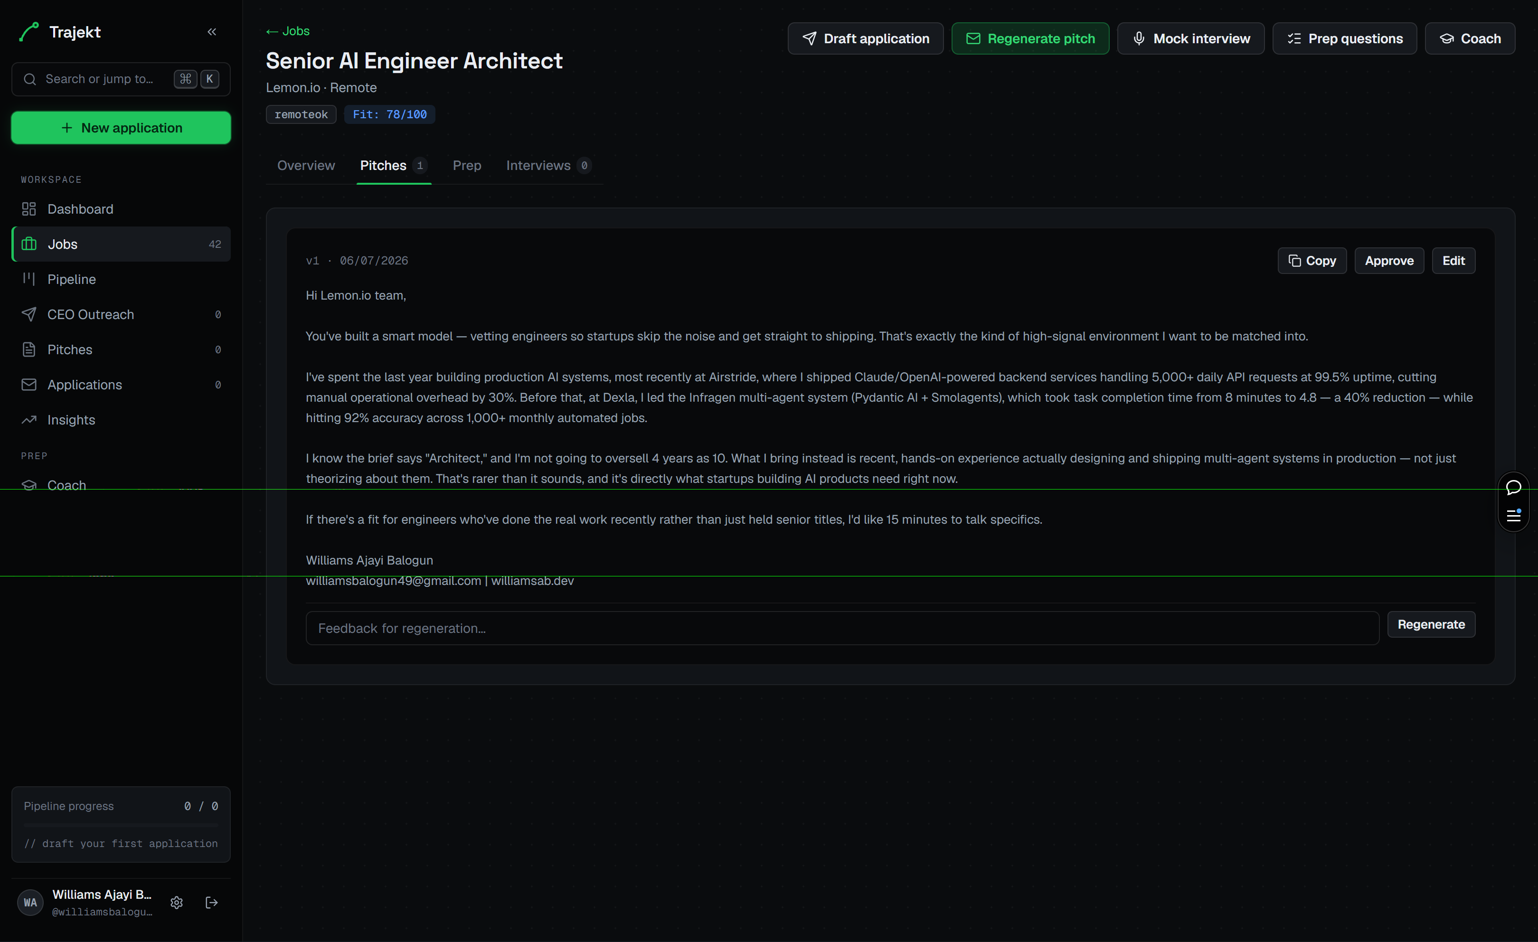1538x942 pixels.
Task: Collapse the sidebar with double-chevron icon
Action: (212, 32)
